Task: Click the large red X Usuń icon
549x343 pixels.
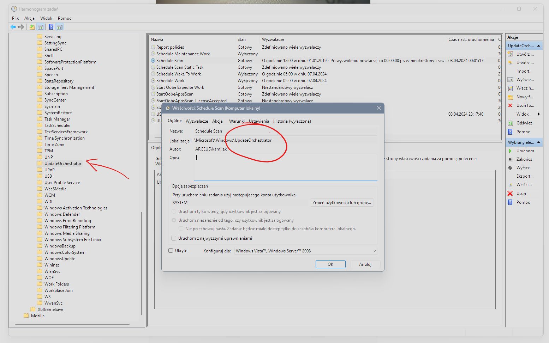Action: (510, 194)
